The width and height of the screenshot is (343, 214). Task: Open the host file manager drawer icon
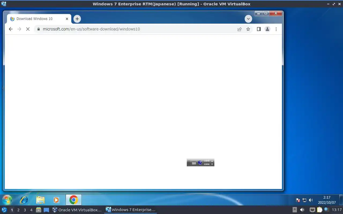(38, 210)
